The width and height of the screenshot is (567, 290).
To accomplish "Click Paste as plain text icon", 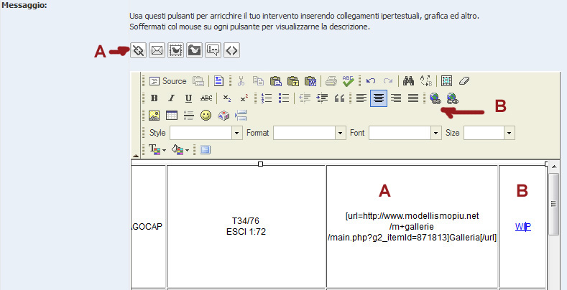I will tap(293, 81).
